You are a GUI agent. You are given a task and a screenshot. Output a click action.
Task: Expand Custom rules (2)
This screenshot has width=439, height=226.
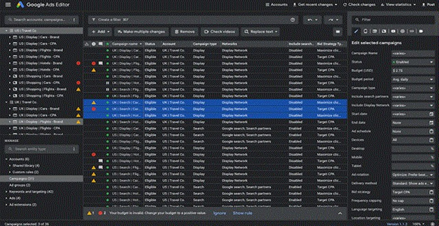10,172
